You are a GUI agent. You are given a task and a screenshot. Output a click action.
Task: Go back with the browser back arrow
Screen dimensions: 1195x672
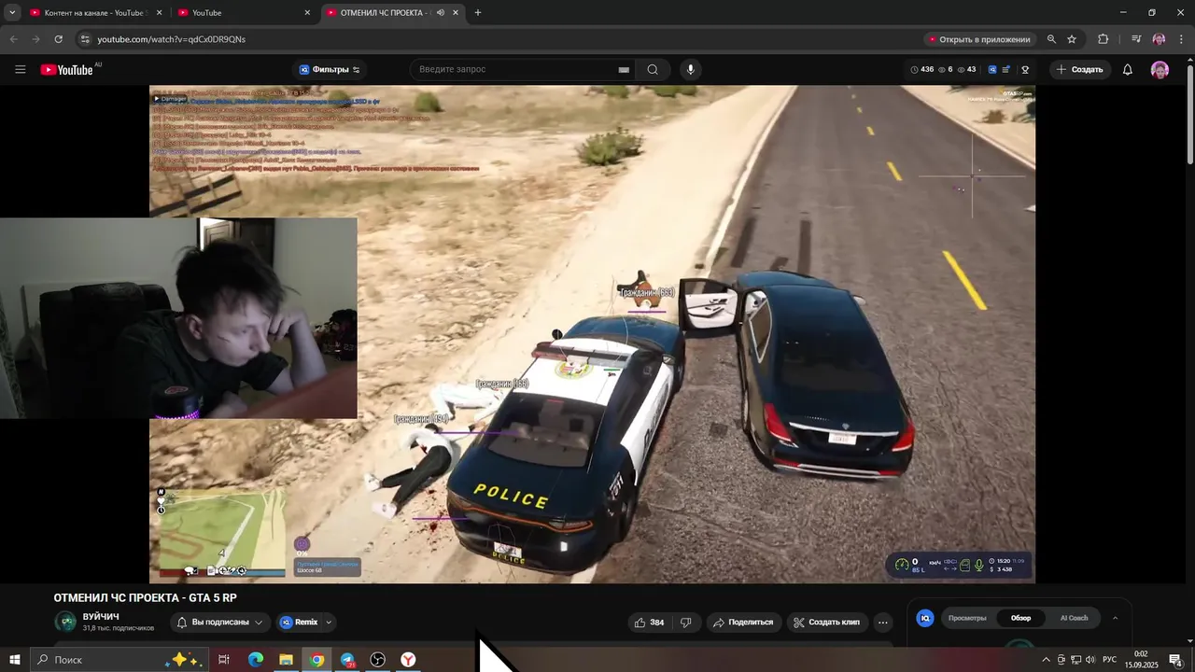tap(13, 39)
